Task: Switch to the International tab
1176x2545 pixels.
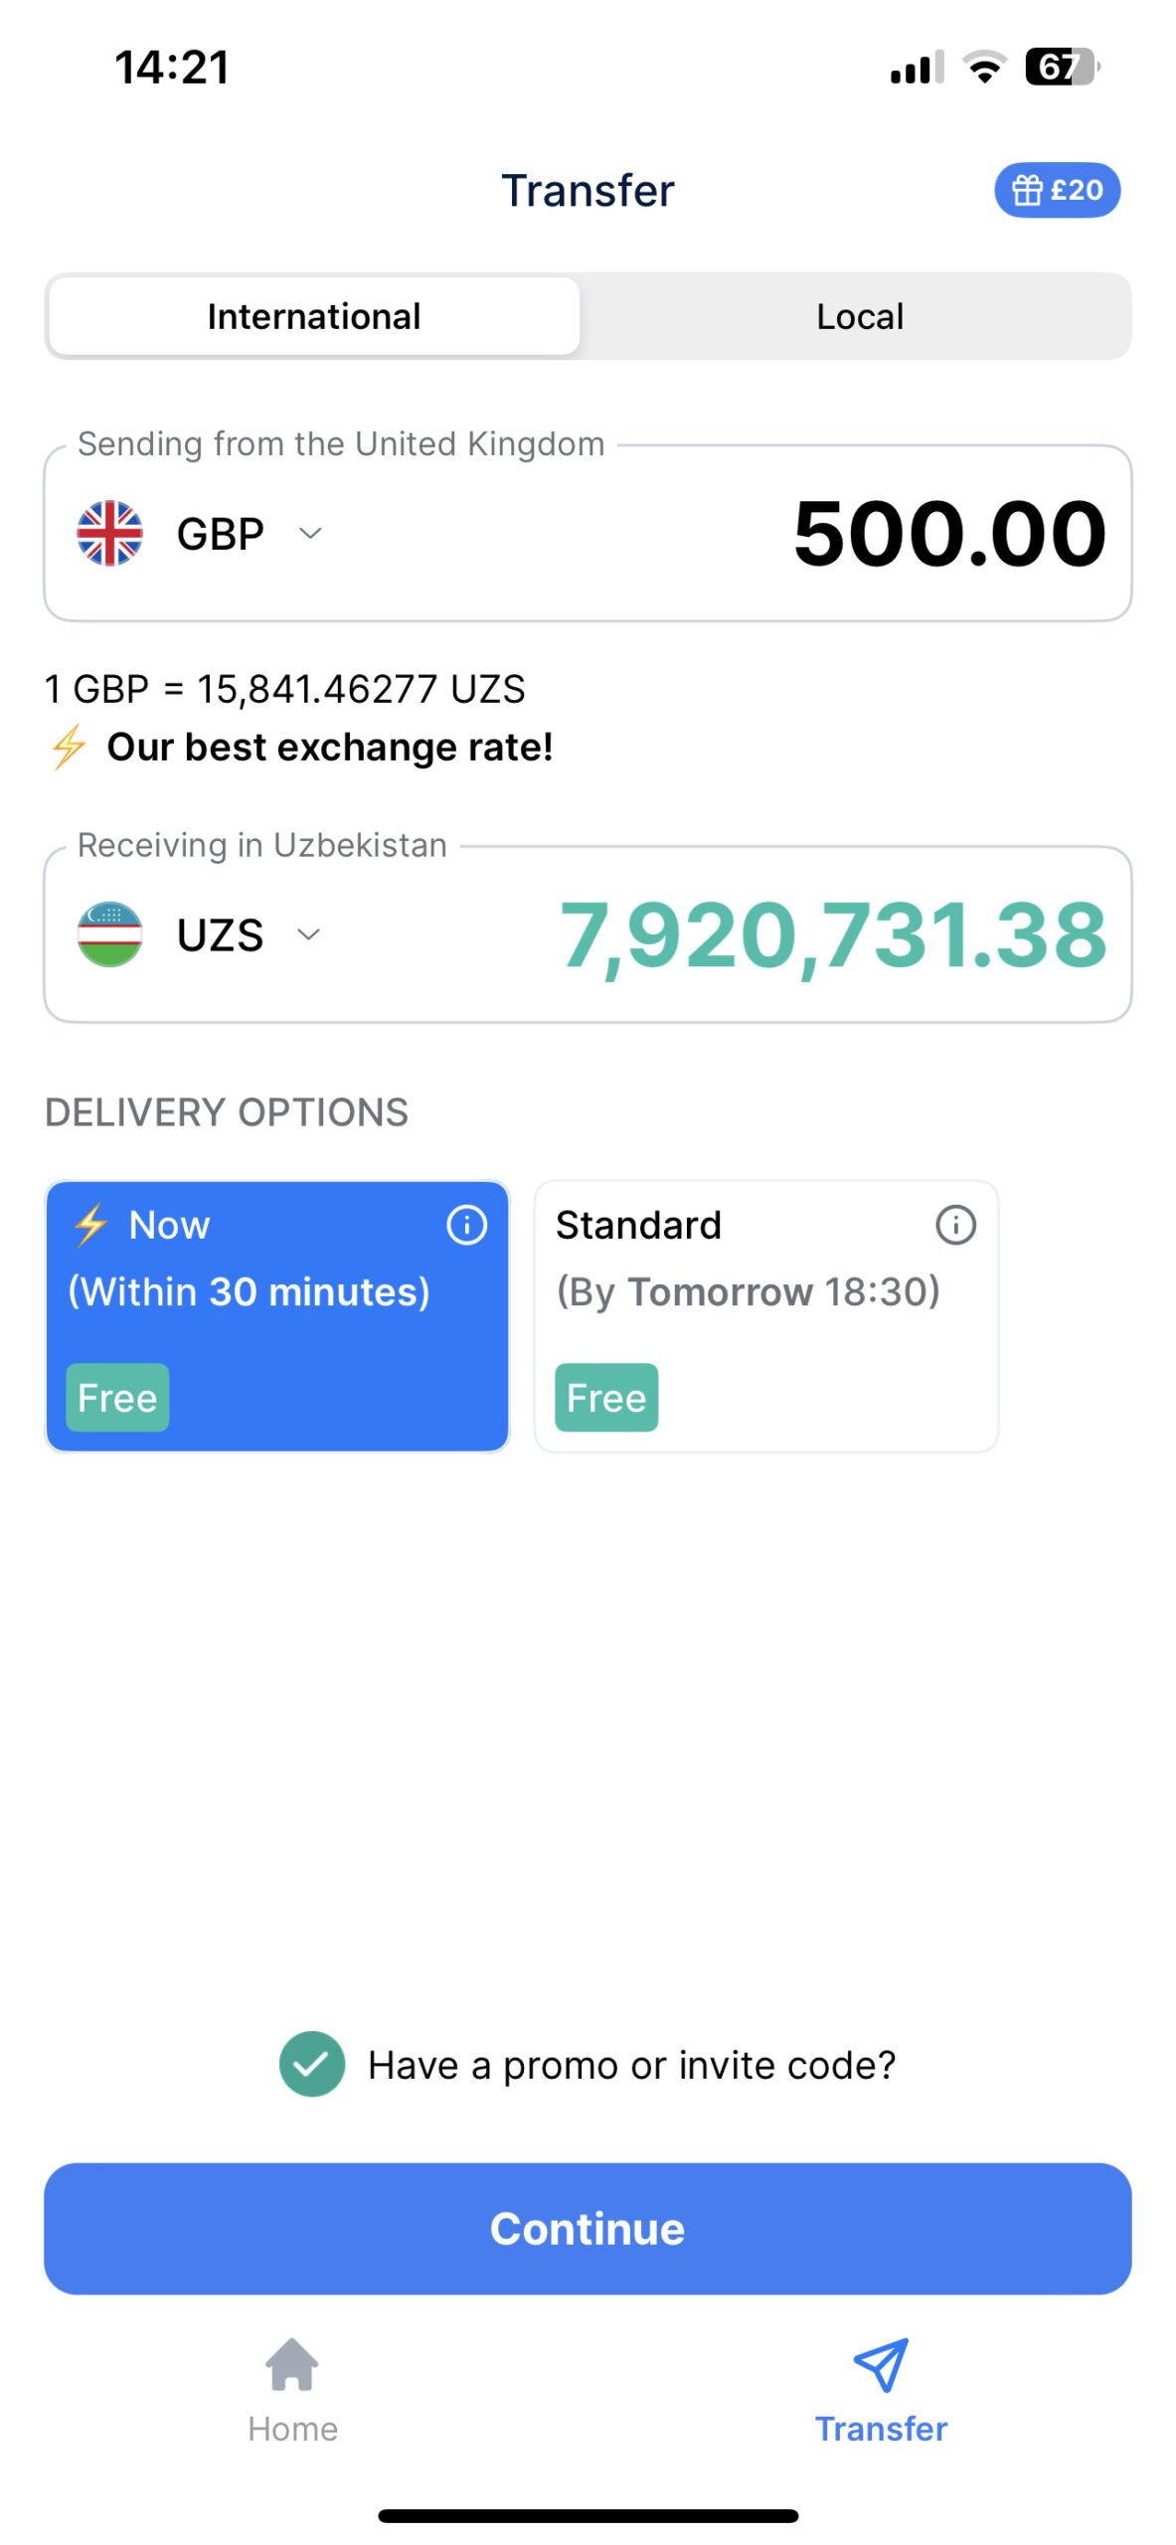Action: pos(314,317)
